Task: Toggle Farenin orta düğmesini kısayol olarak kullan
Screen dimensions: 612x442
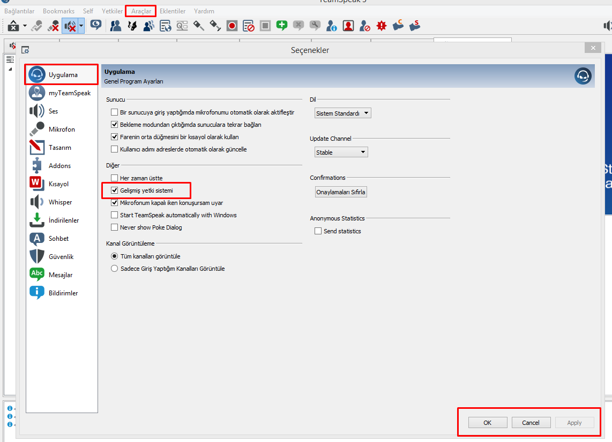Action: click(114, 137)
